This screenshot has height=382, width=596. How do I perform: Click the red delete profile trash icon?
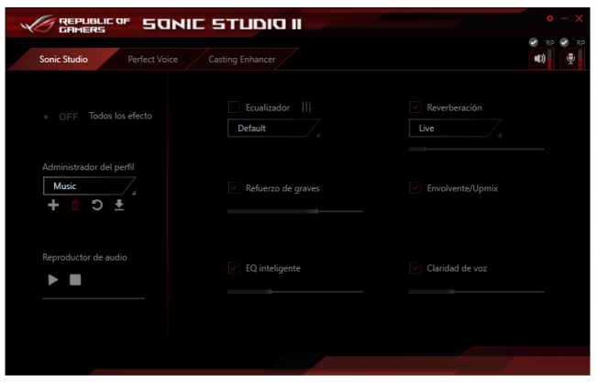click(x=75, y=205)
